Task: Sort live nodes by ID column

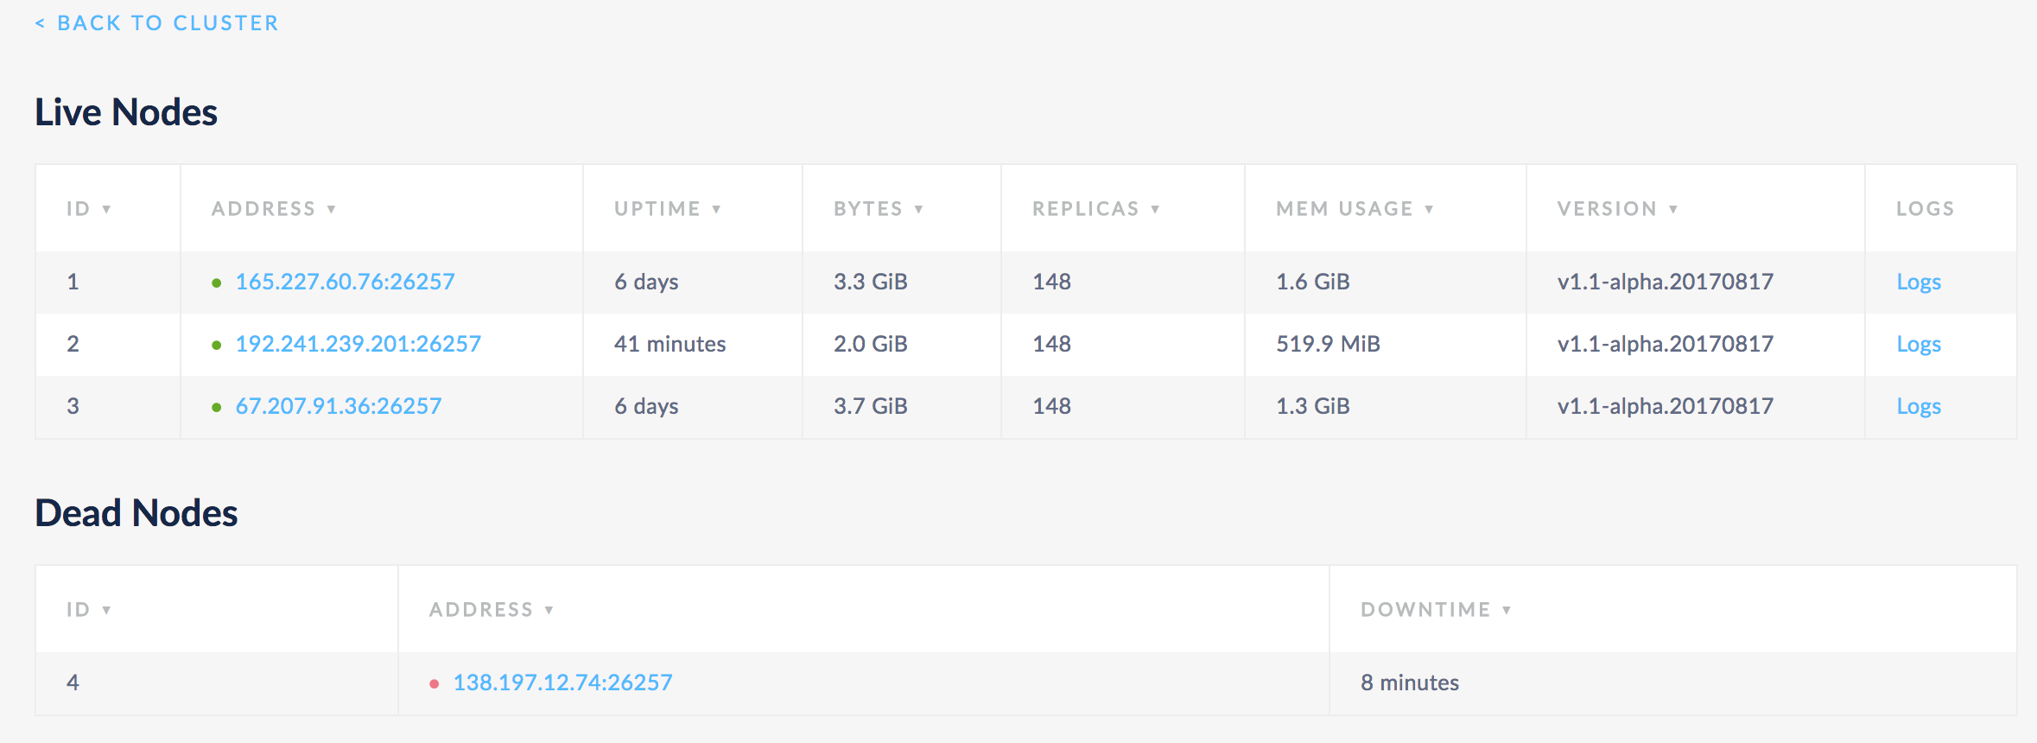Action: [x=88, y=209]
